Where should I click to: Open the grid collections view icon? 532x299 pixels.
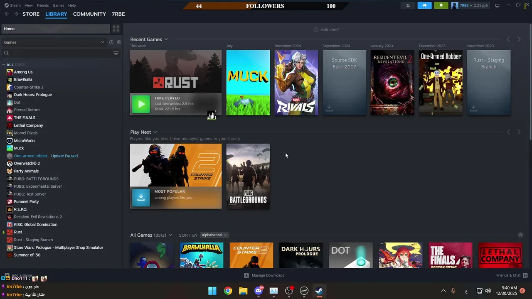[116, 29]
